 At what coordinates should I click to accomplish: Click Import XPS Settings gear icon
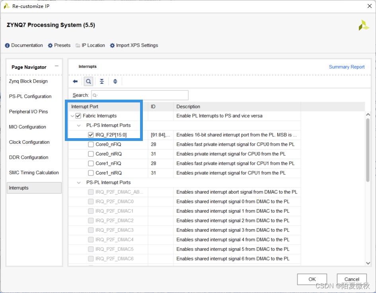click(x=112, y=45)
